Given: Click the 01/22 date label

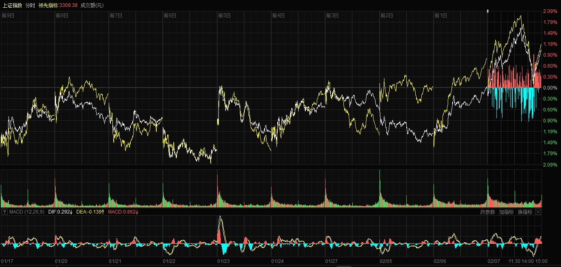Looking at the screenshot, I should pos(169,261).
